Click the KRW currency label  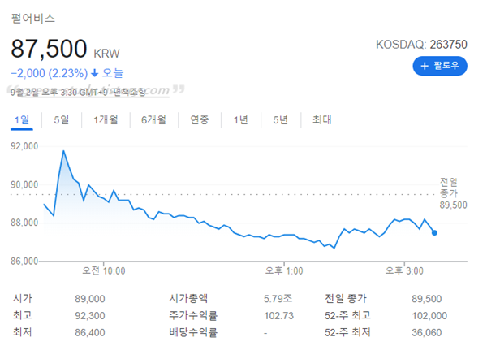click(106, 54)
